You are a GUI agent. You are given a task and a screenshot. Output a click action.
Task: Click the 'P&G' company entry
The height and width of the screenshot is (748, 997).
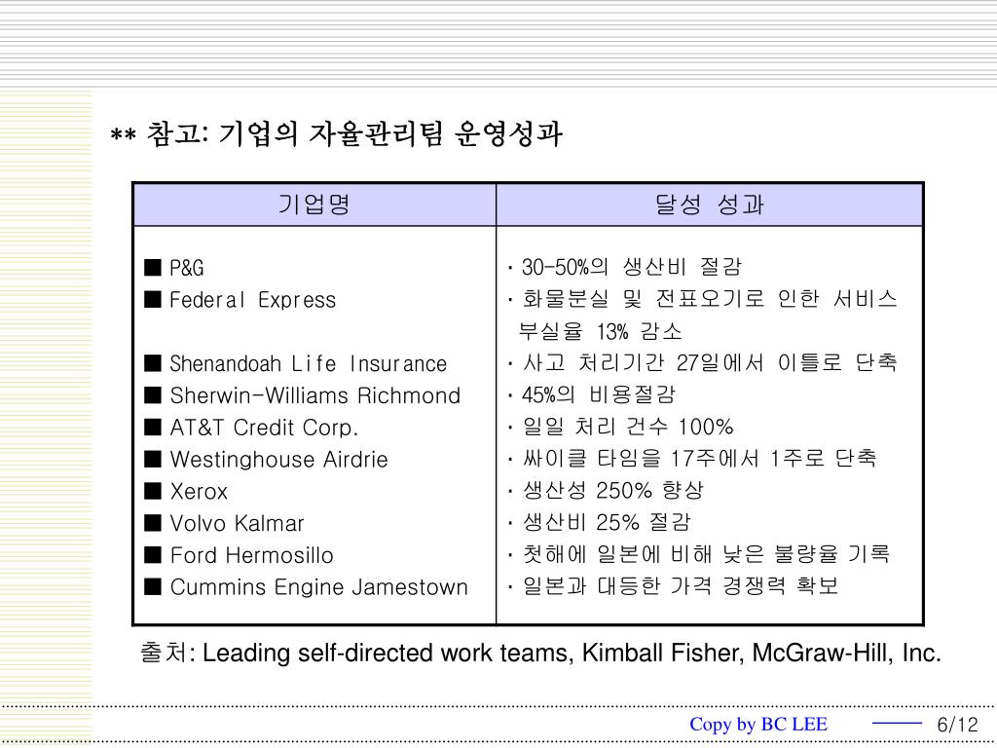[x=187, y=268]
